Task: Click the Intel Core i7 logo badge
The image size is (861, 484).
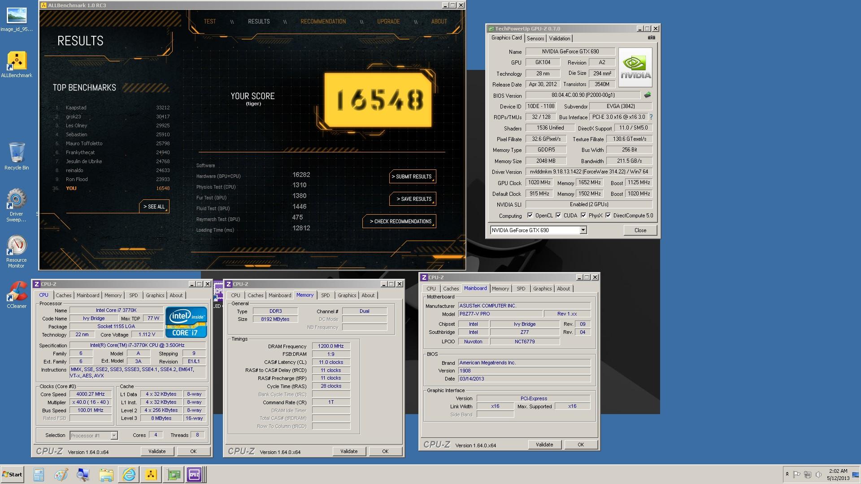Action: 186,322
